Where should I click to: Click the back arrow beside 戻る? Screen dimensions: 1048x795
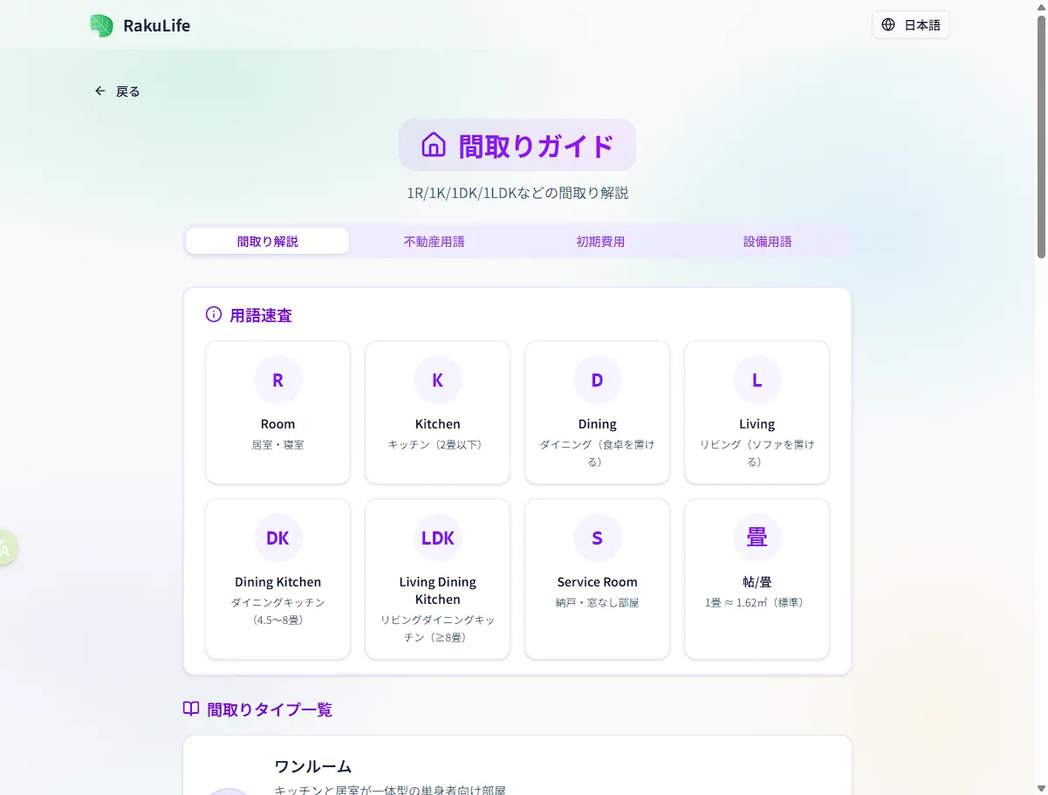pyautogui.click(x=99, y=91)
